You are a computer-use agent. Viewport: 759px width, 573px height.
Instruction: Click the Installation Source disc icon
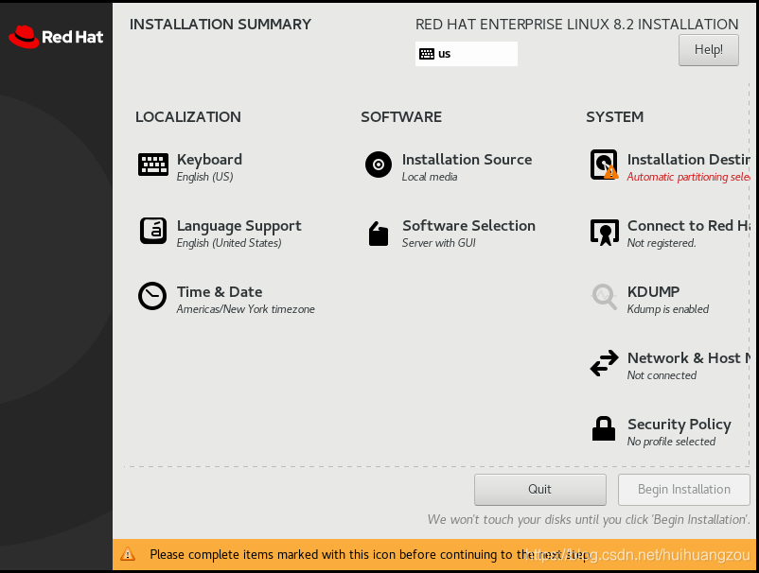click(379, 165)
